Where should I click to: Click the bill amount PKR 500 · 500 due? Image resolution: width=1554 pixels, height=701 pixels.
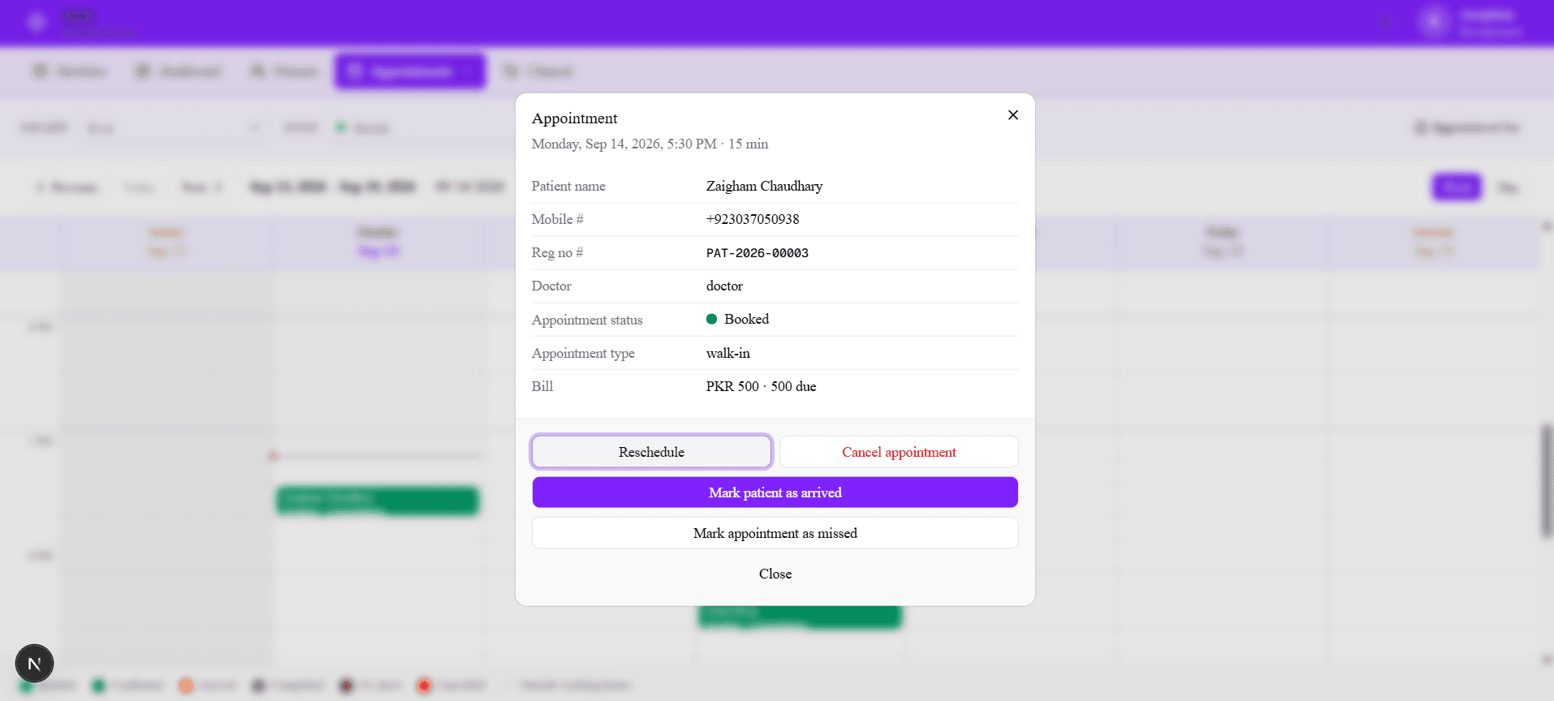click(x=761, y=386)
